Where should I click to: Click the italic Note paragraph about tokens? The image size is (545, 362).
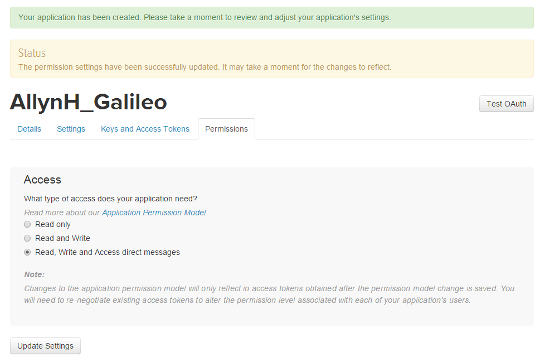pos(269,294)
